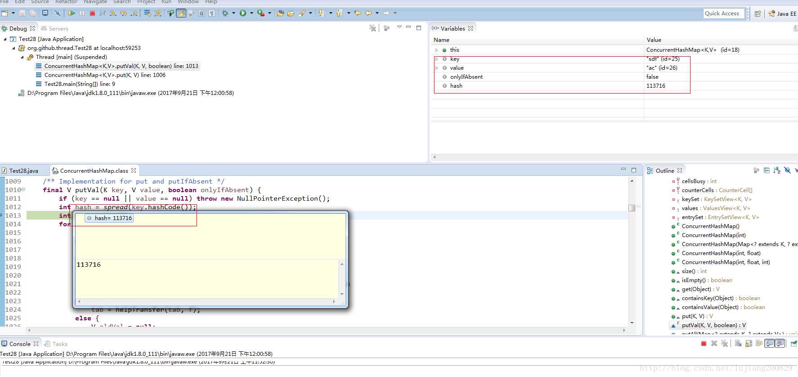
Task: Select stack frame putVal line 1013
Action: [117, 66]
